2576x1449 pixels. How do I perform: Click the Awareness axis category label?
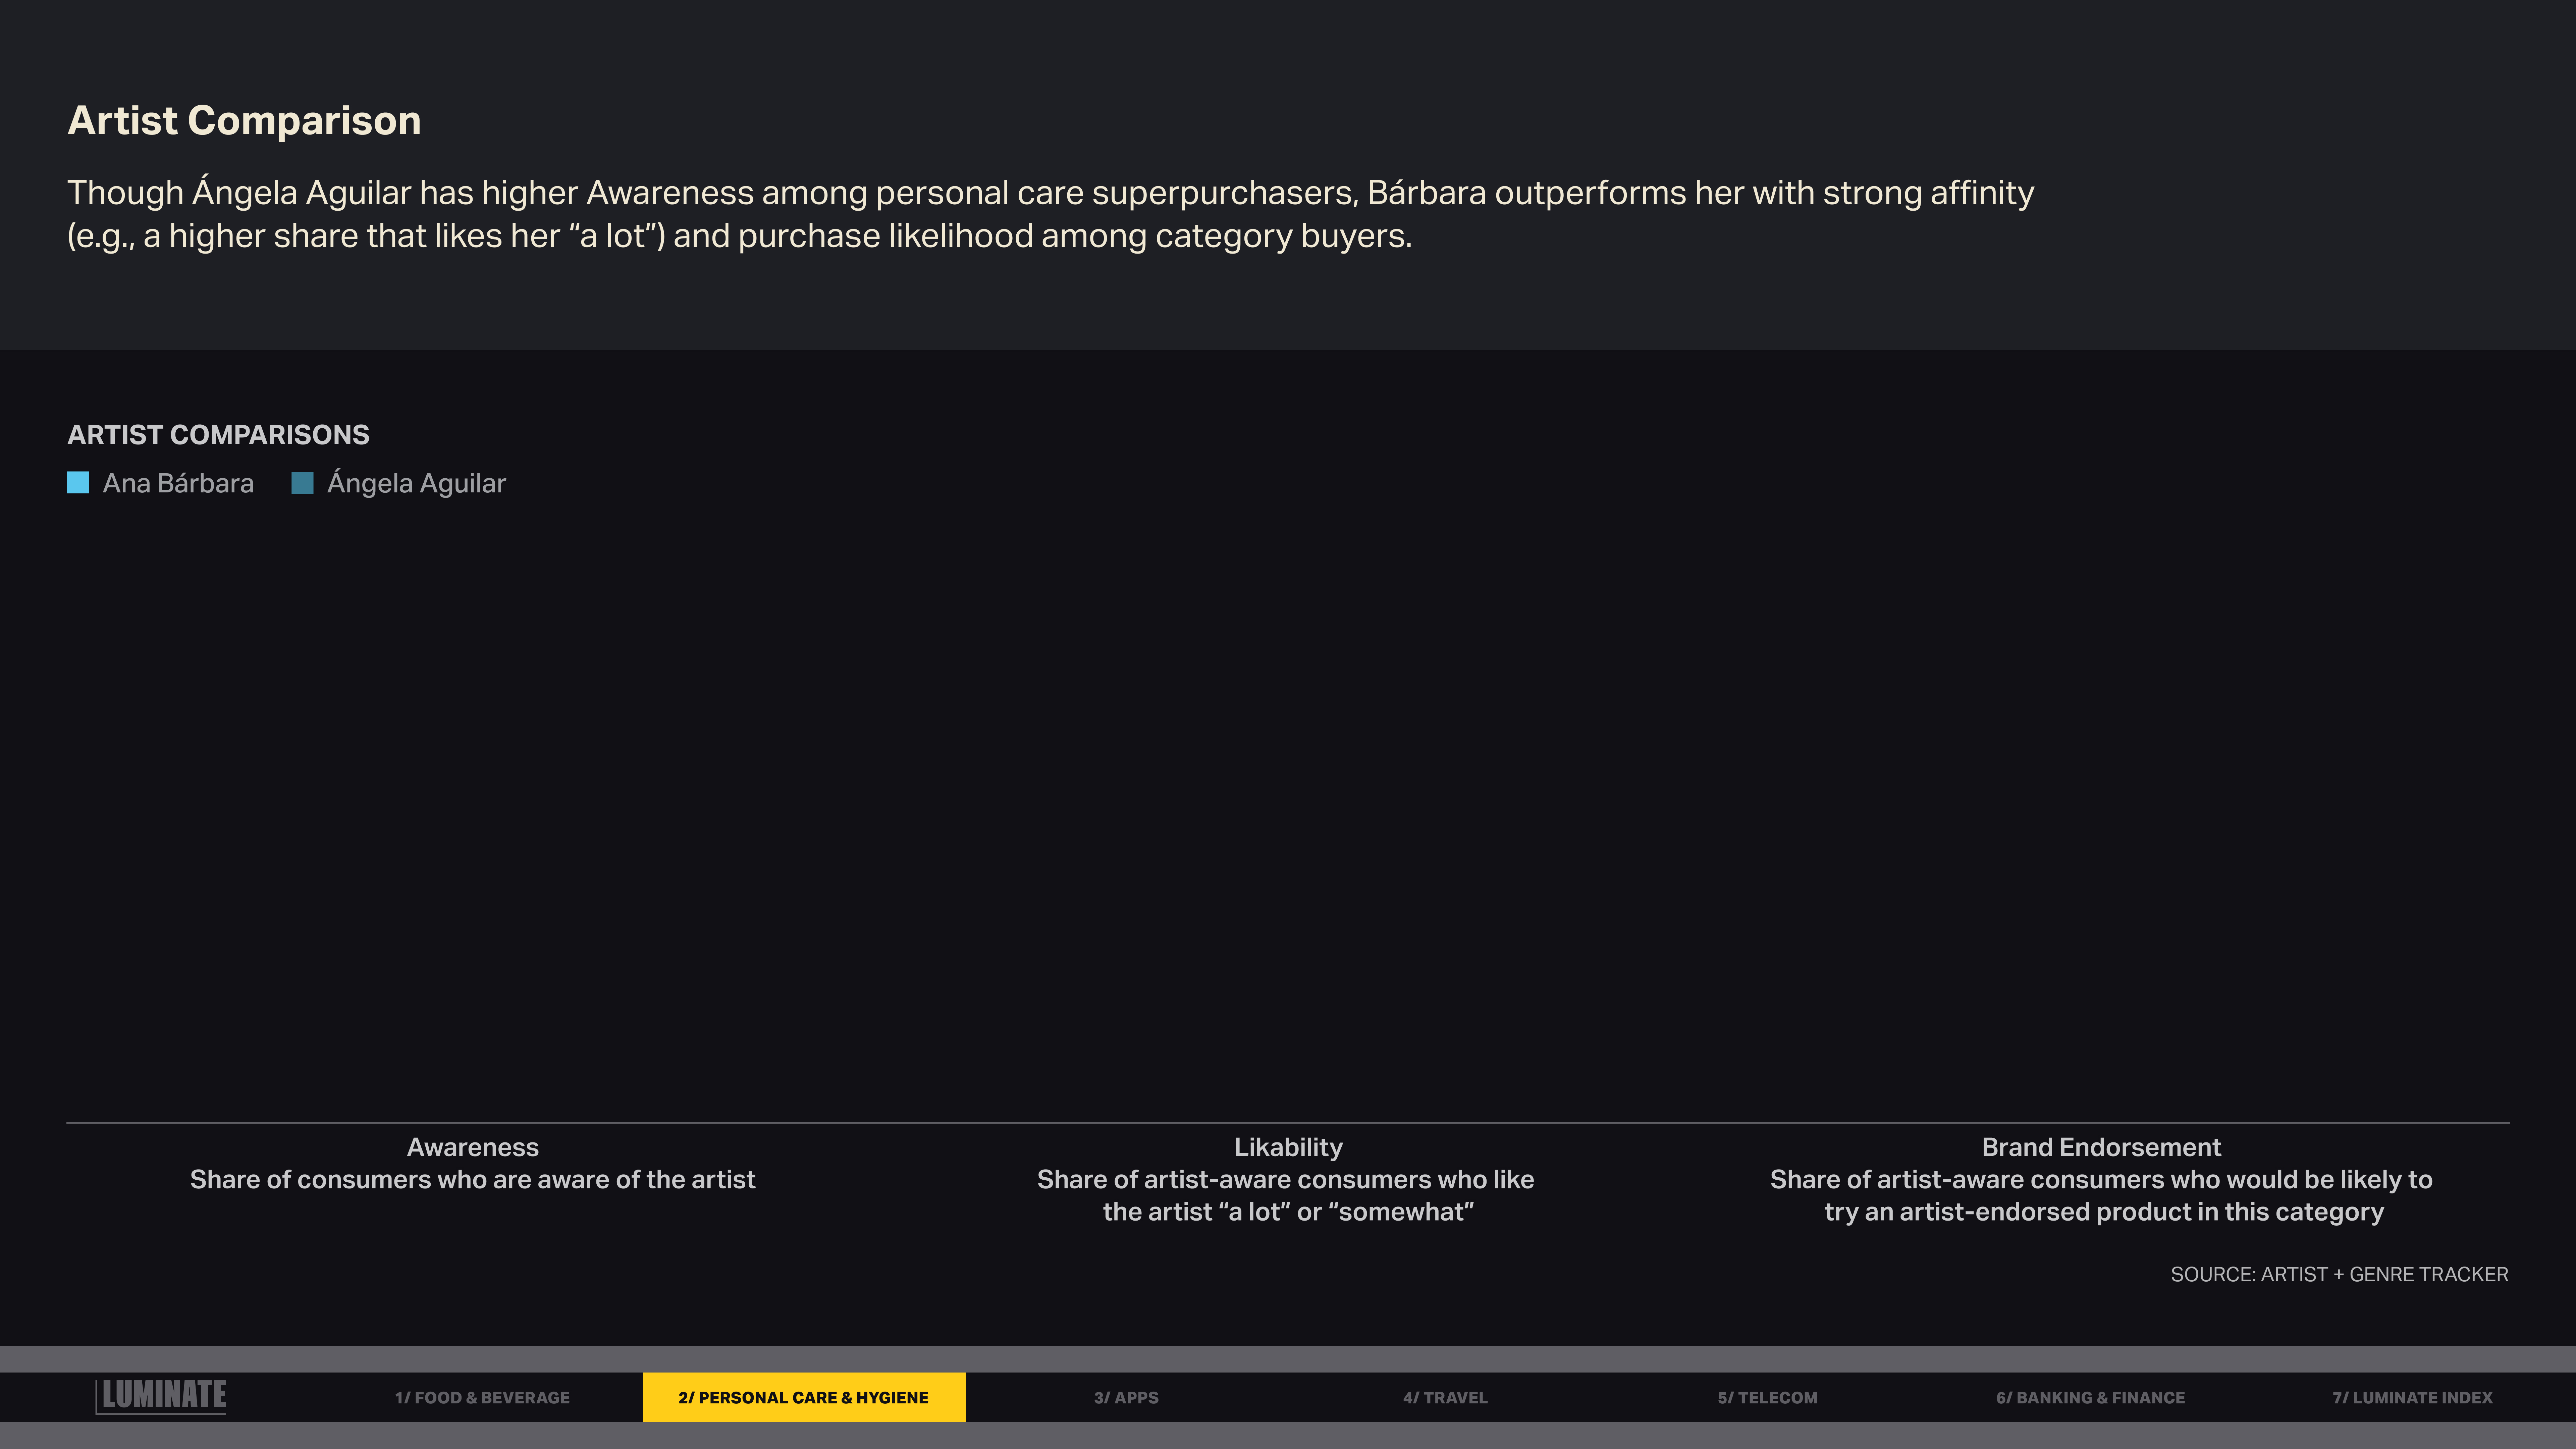(x=472, y=1147)
